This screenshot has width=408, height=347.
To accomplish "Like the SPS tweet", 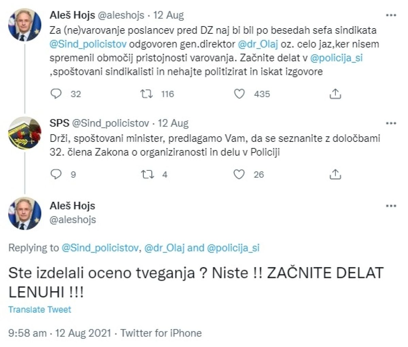I will [239, 174].
